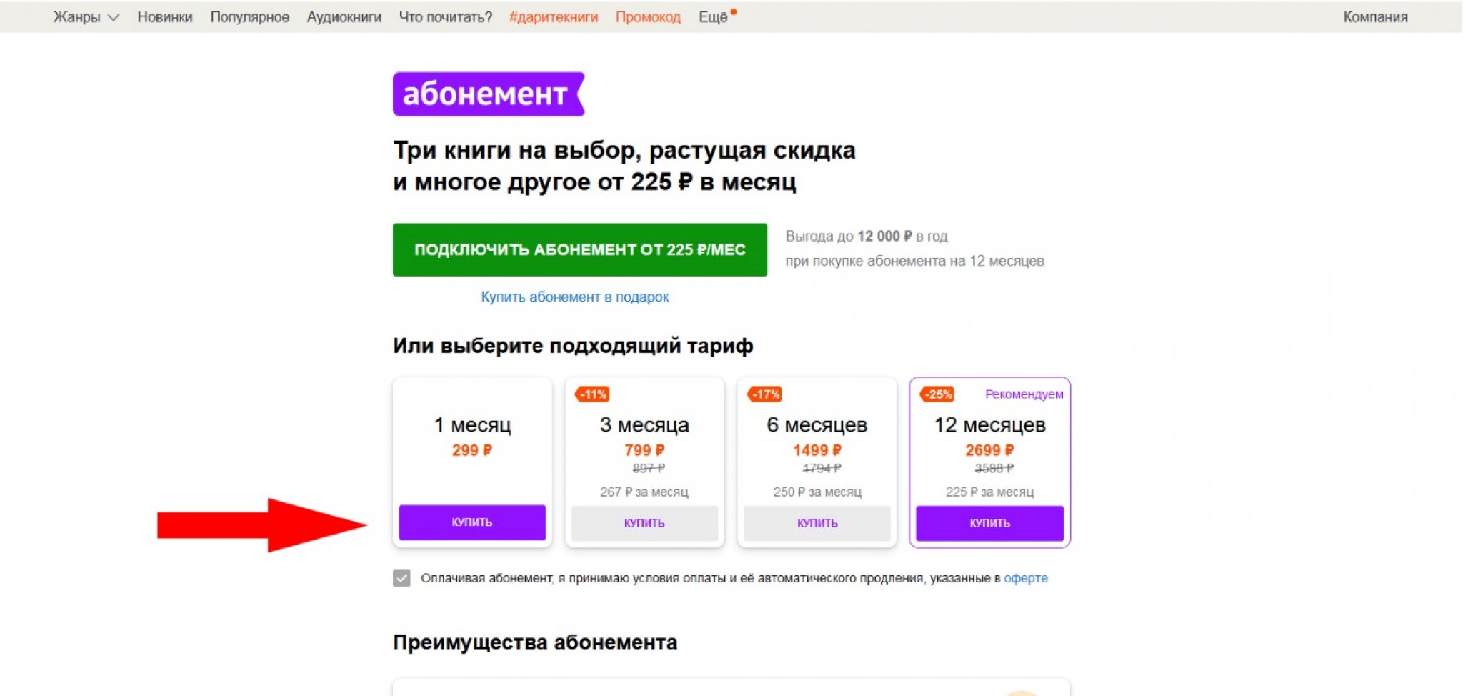
Task: Go to Аудиокниги section
Action: pos(344,17)
